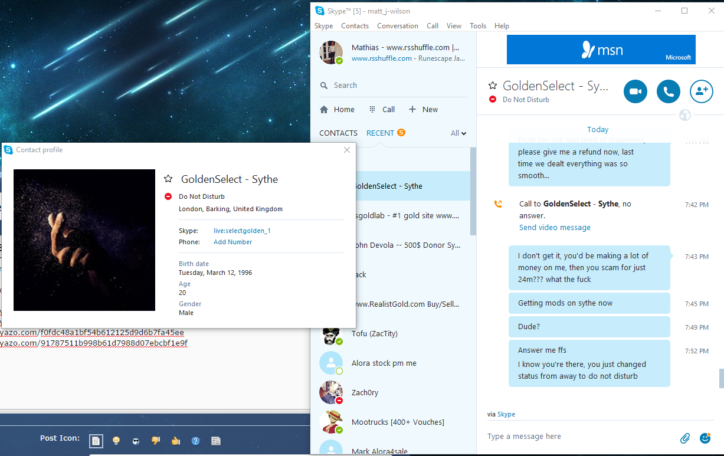
Task: Click the contact list scrollbar
Action: [x=473, y=191]
